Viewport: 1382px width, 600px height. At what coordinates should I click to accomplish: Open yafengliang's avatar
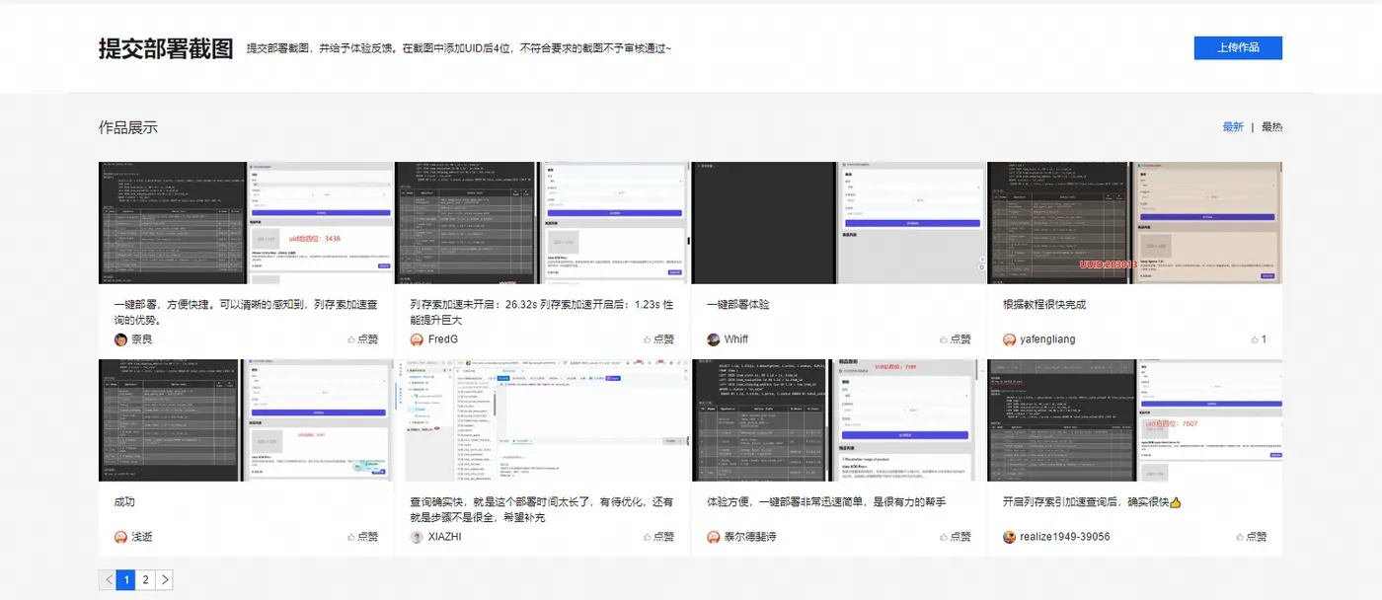pos(1009,339)
